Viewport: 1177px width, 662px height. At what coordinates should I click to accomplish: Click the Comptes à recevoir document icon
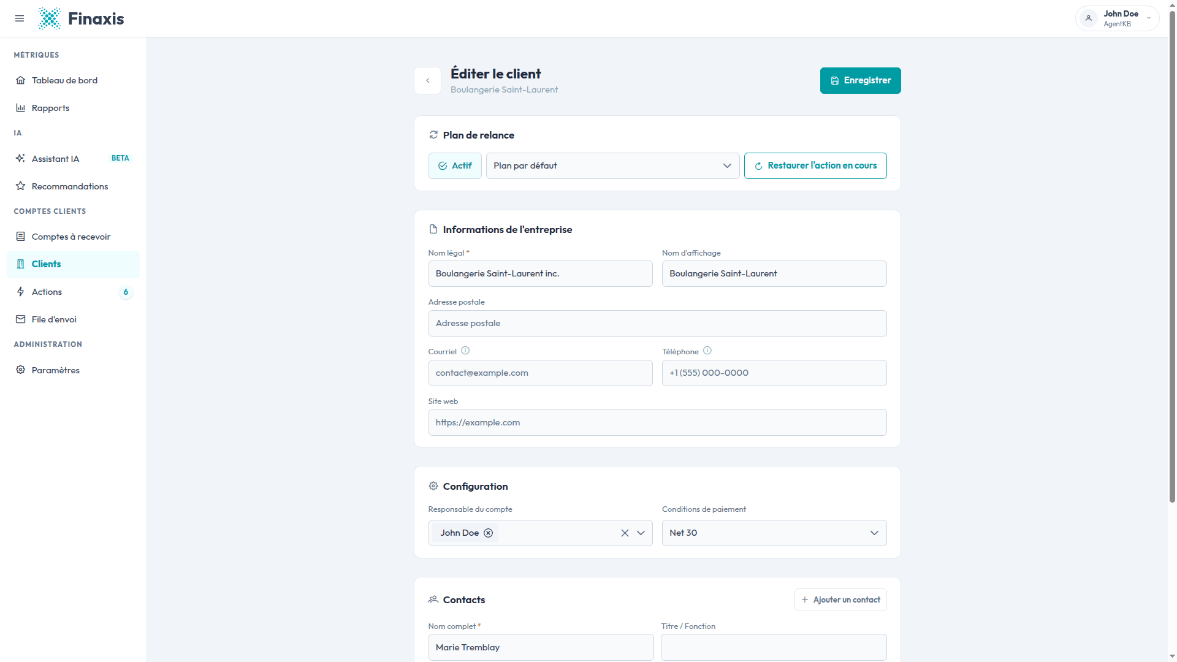click(20, 237)
